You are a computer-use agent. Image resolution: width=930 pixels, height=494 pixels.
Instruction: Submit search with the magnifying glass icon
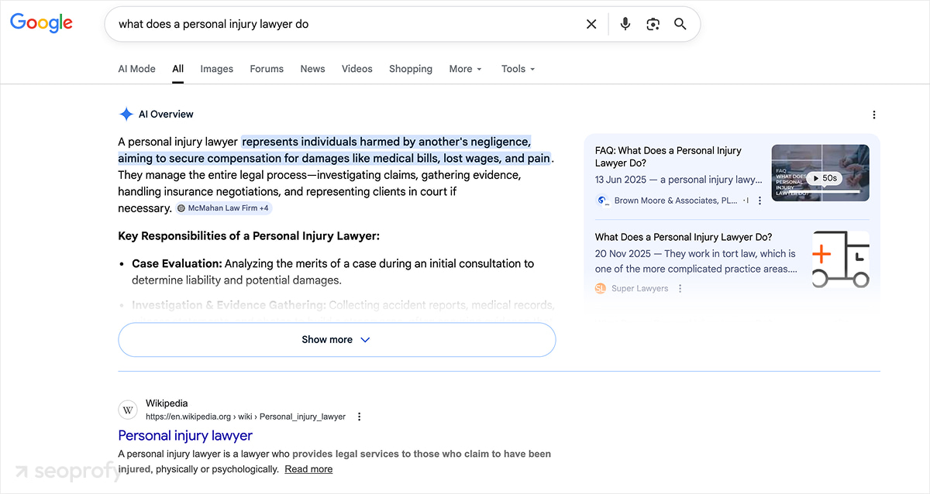point(680,24)
